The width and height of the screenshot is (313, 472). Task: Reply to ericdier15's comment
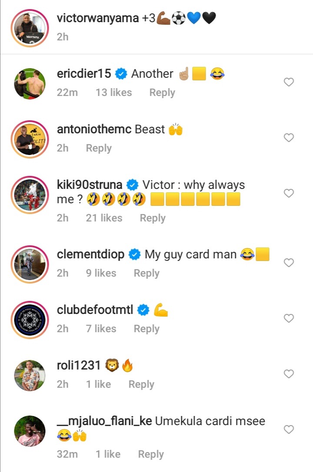(162, 92)
